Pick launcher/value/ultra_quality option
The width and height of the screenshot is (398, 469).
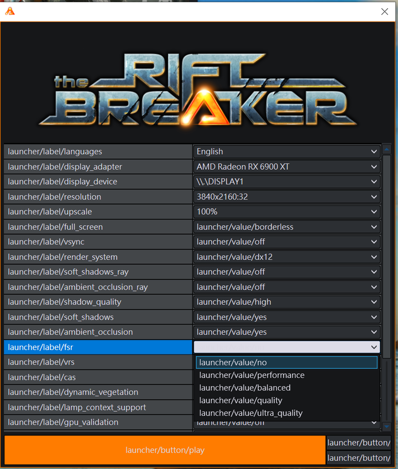coord(286,413)
